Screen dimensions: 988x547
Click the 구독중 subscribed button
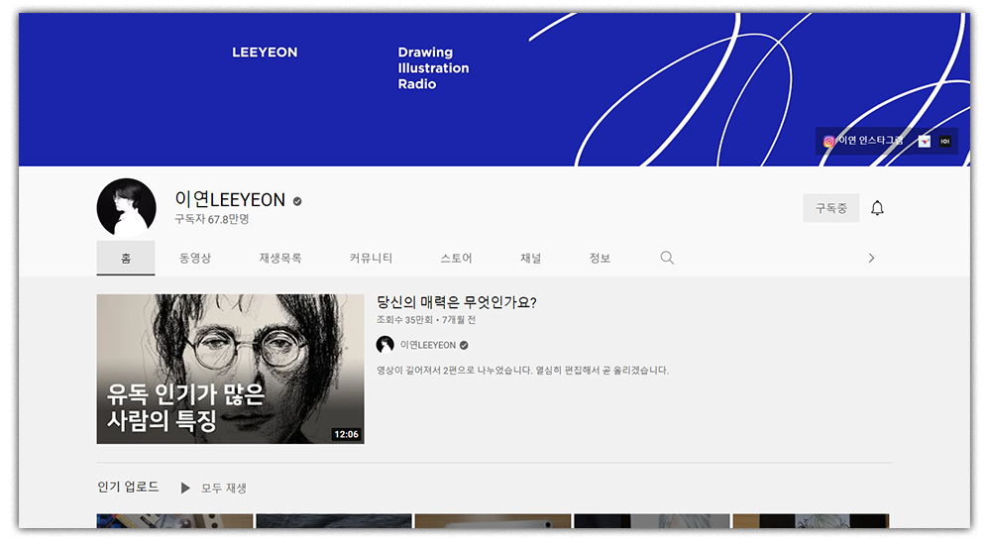831,208
